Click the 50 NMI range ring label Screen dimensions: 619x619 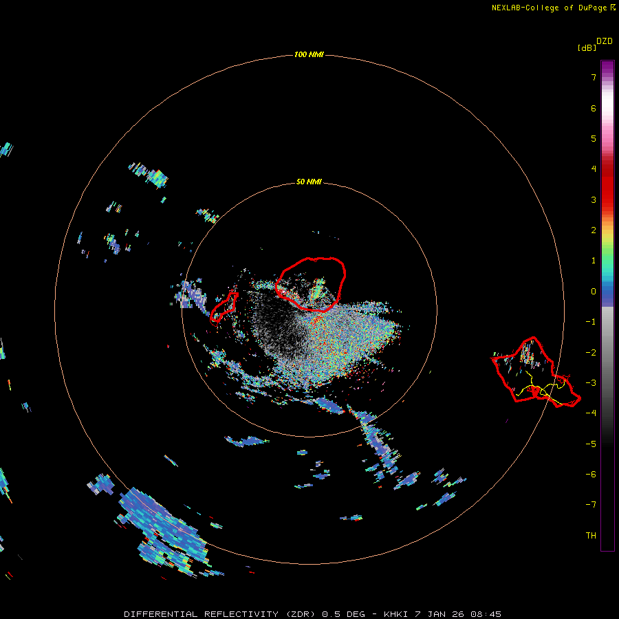pyautogui.click(x=309, y=182)
